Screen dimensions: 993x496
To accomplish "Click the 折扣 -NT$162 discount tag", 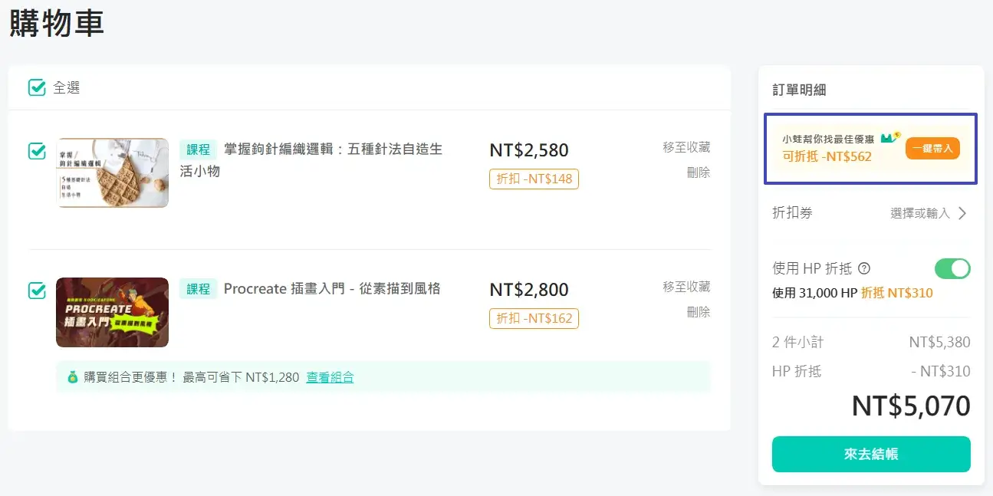I will tap(534, 318).
